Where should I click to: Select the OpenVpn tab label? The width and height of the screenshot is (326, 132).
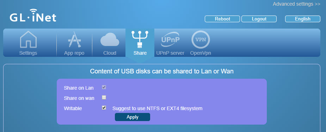pyautogui.click(x=201, y=53)
